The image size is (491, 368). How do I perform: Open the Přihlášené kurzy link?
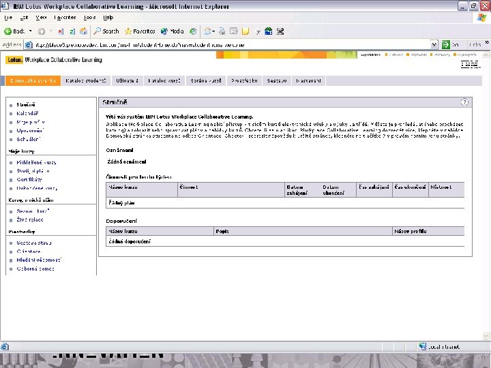pos(36,162)
